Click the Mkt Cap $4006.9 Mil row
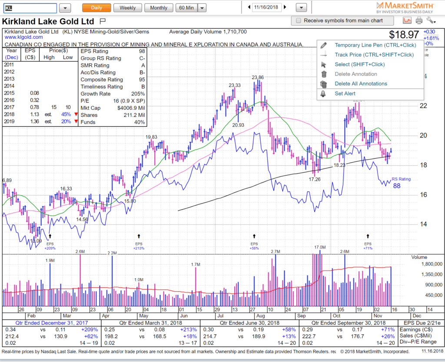The height and width of the screenshot is (362, 445). pos(113,108)
